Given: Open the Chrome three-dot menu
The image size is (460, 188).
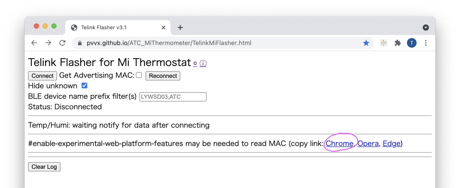Looking at the screenshot, I should coord(426,43).
